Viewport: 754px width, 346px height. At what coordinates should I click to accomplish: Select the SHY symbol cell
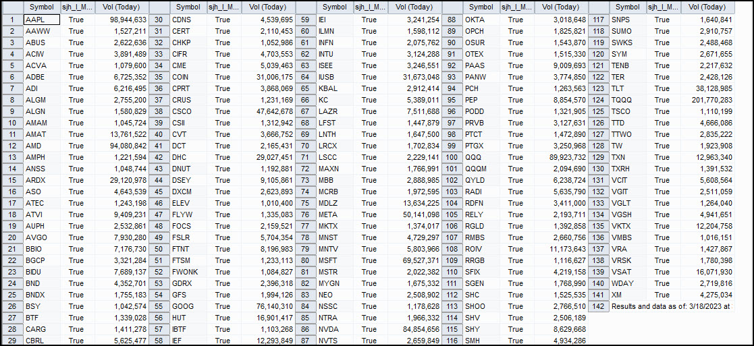481,329
